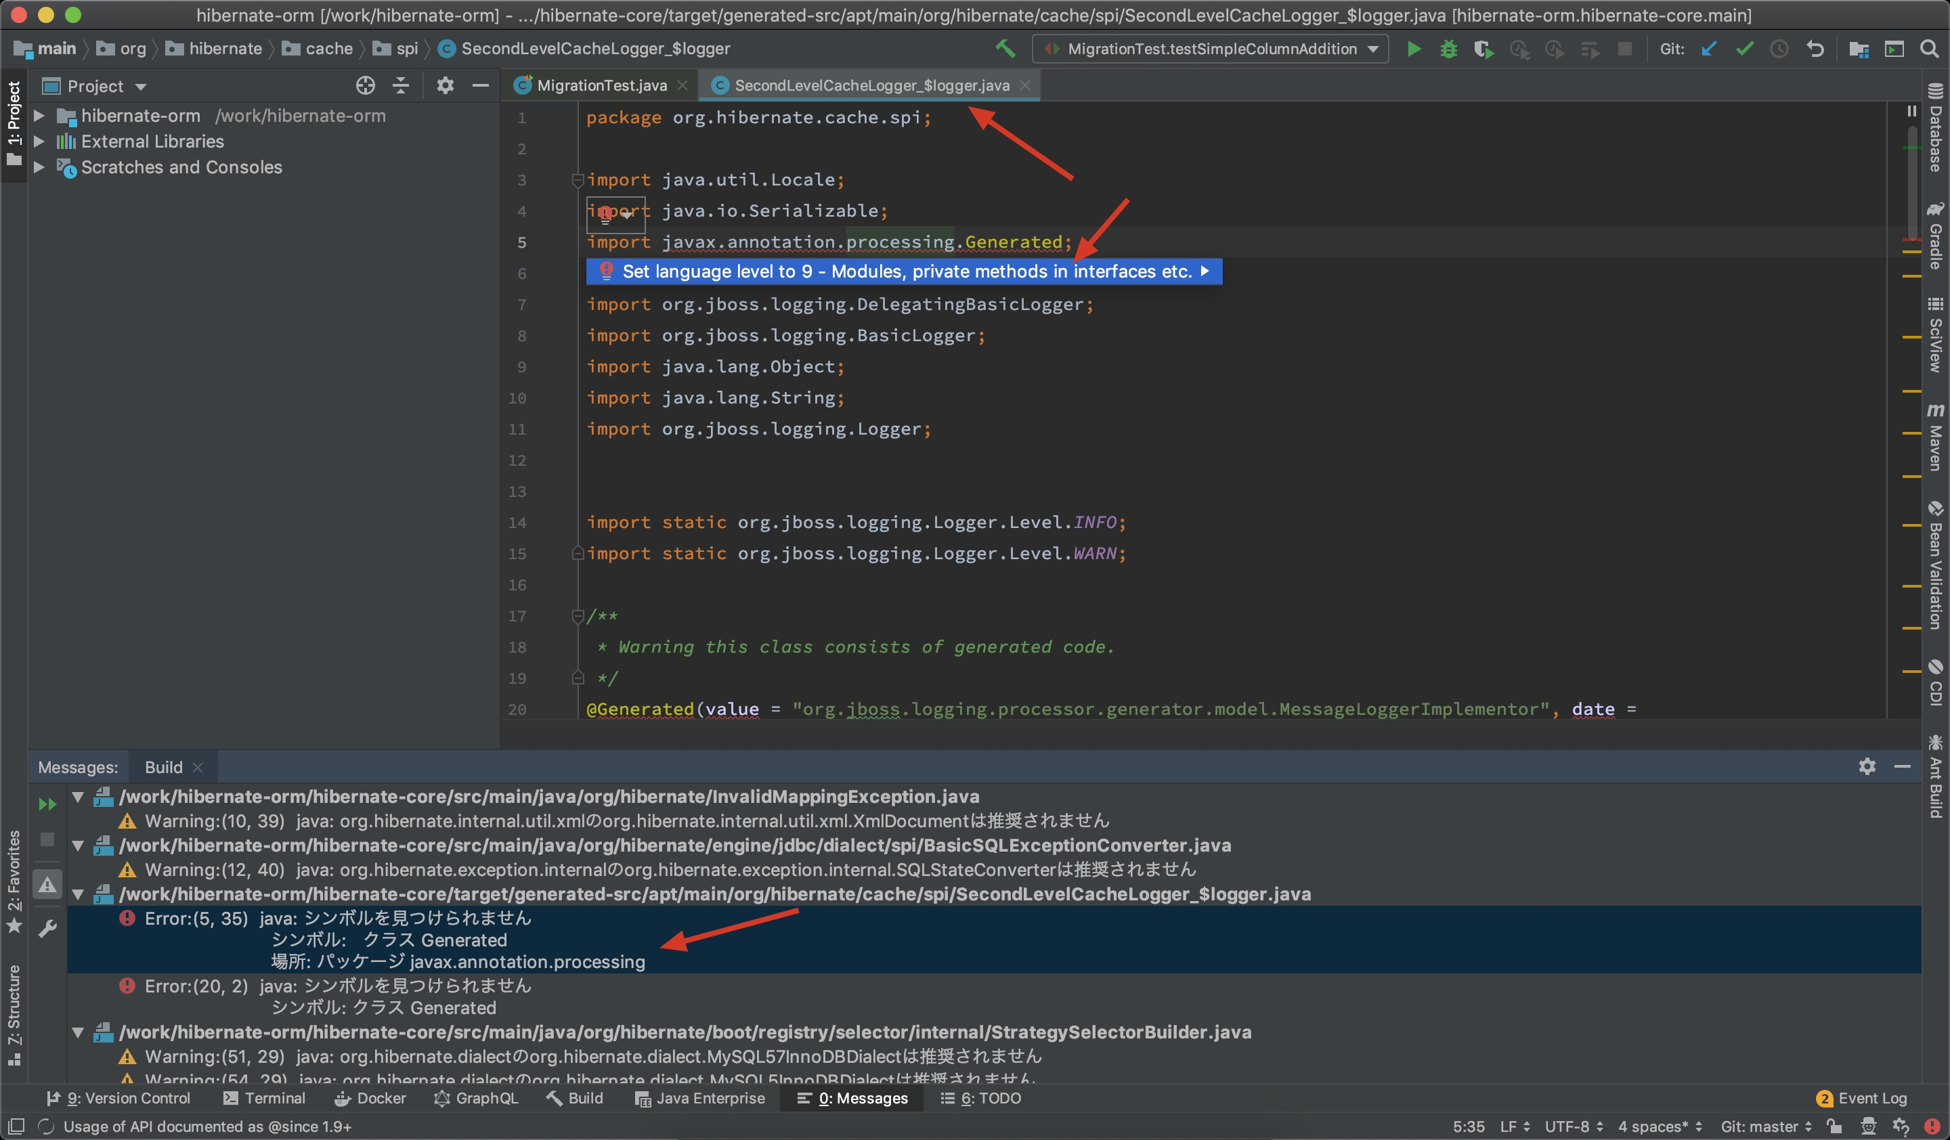Collapse the InvalidMappingException.java message group

tap(78, 797)
